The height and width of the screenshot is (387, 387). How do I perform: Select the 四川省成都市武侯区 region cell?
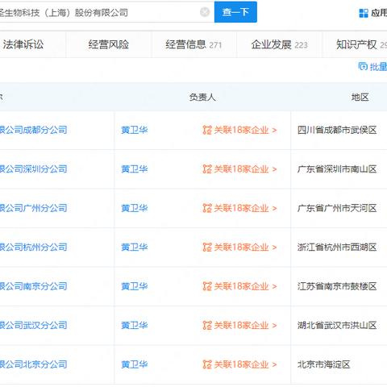[x=337, y=130]
